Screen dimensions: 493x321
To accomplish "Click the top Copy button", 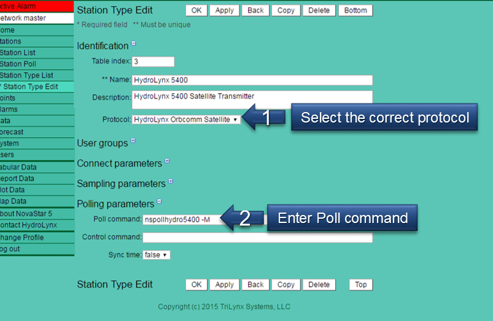I will (285, 10).
